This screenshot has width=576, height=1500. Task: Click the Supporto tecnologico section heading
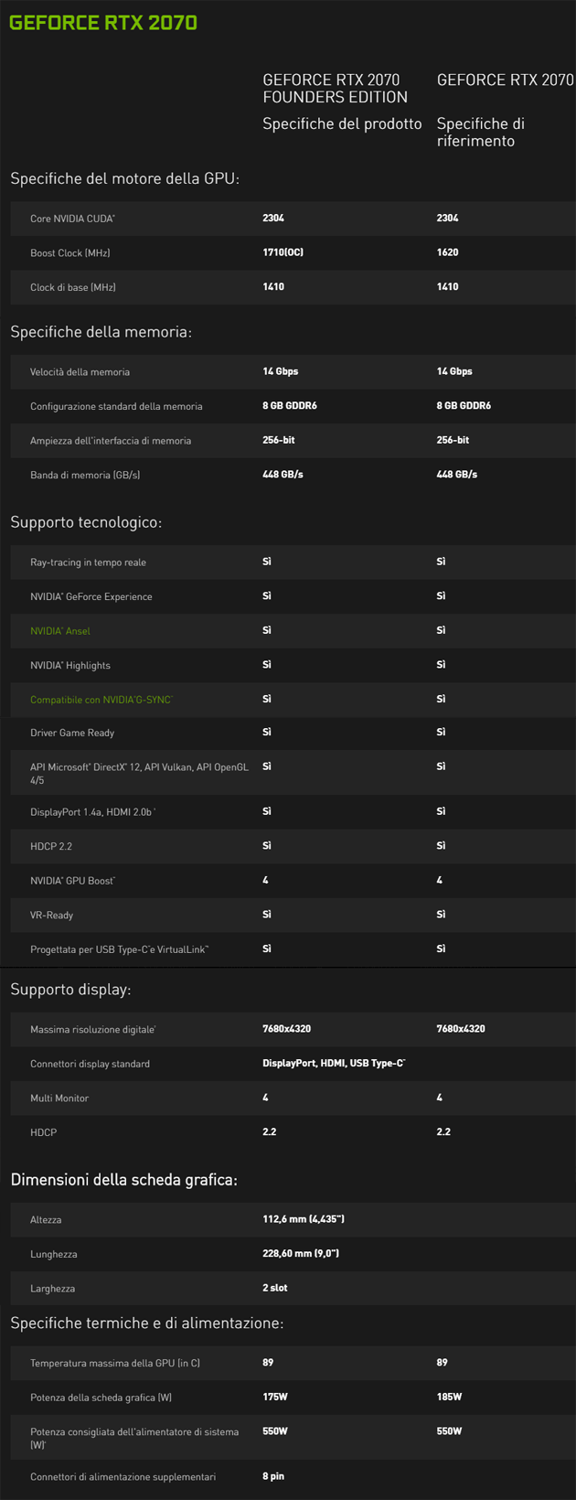coord(86,522)
